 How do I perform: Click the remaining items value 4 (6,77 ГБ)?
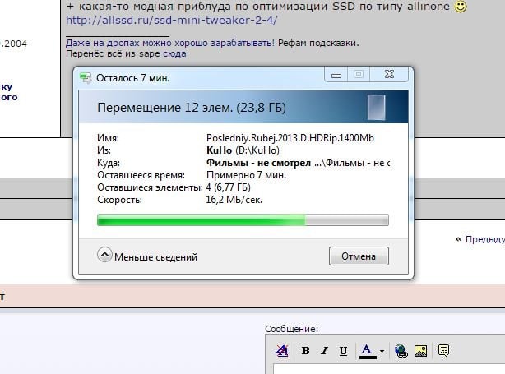tap(229, 187)
